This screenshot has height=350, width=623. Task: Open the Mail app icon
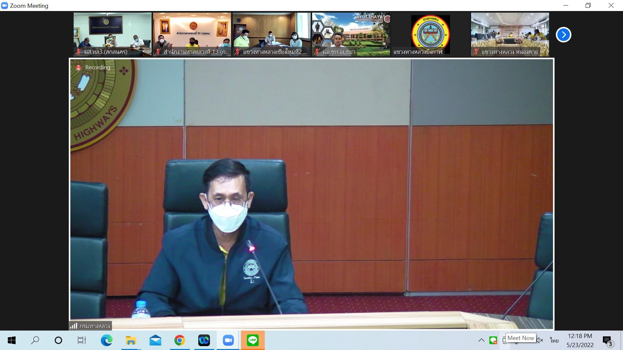tap(155, 340)
